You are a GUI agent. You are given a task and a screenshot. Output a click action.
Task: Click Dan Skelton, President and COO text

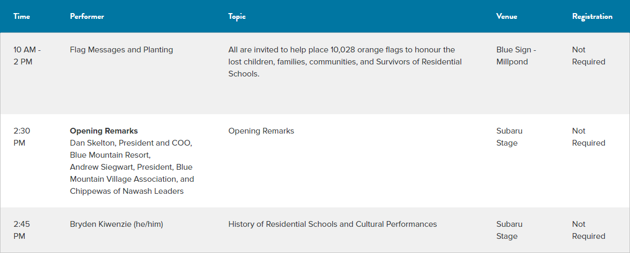tap(131, 143)
